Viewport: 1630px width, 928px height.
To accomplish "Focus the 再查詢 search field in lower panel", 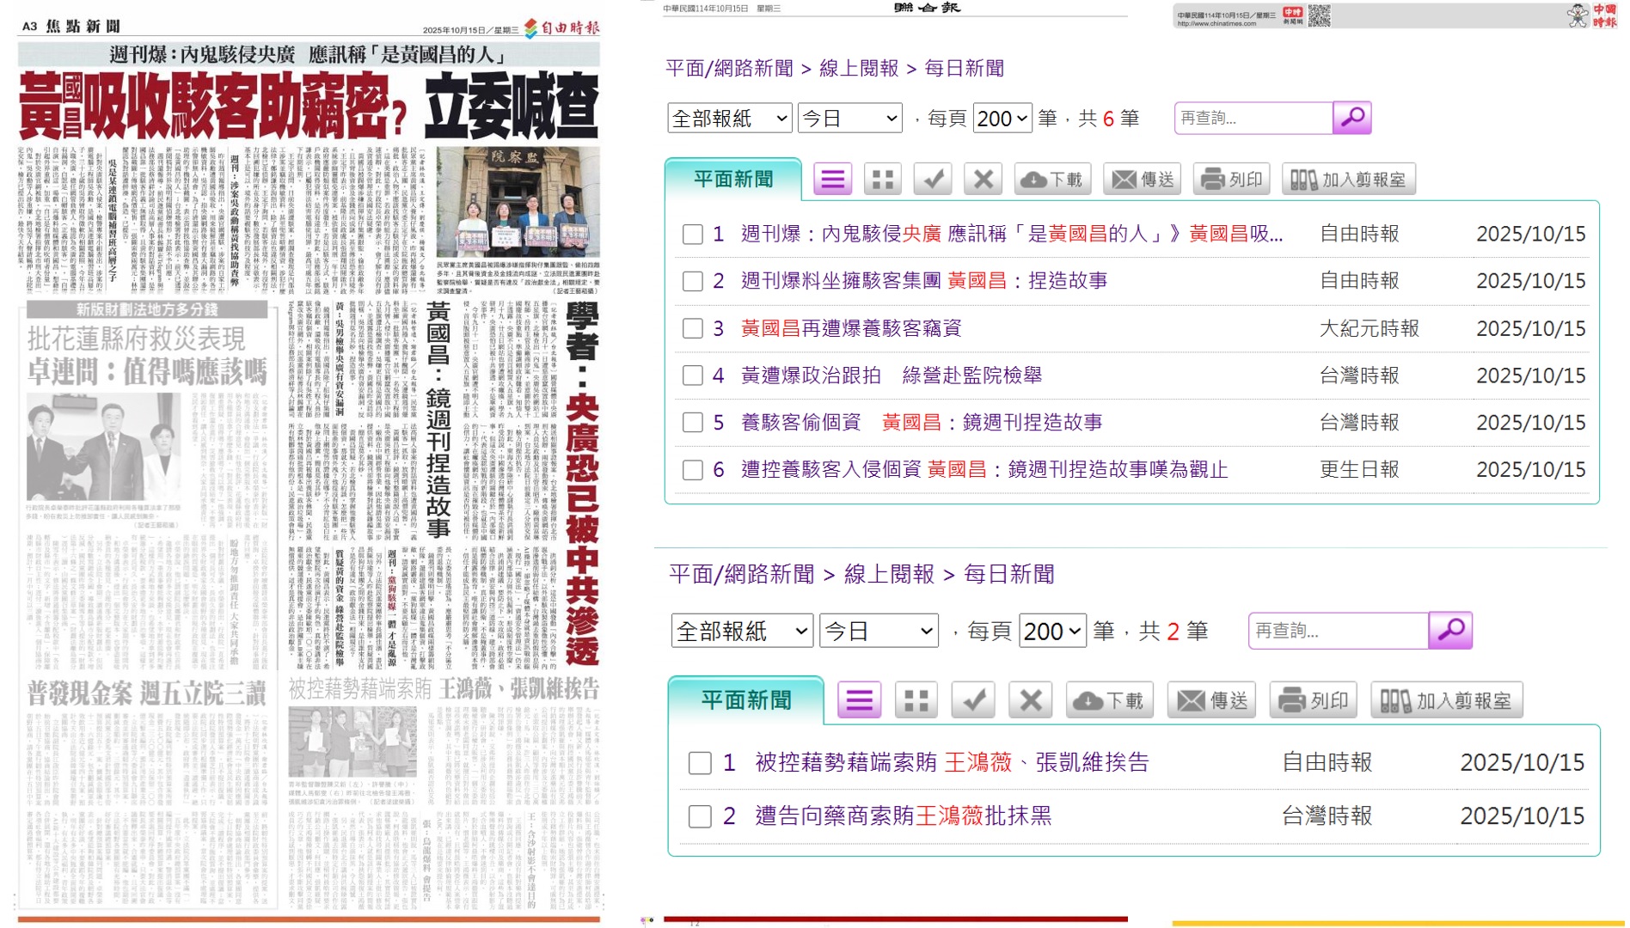I will pyautogui.click(x=1339, y=631).
